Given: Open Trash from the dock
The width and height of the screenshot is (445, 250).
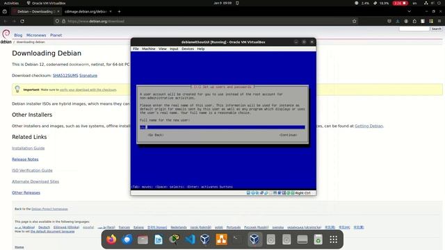Looking at the screenshot, I should 318,240.
